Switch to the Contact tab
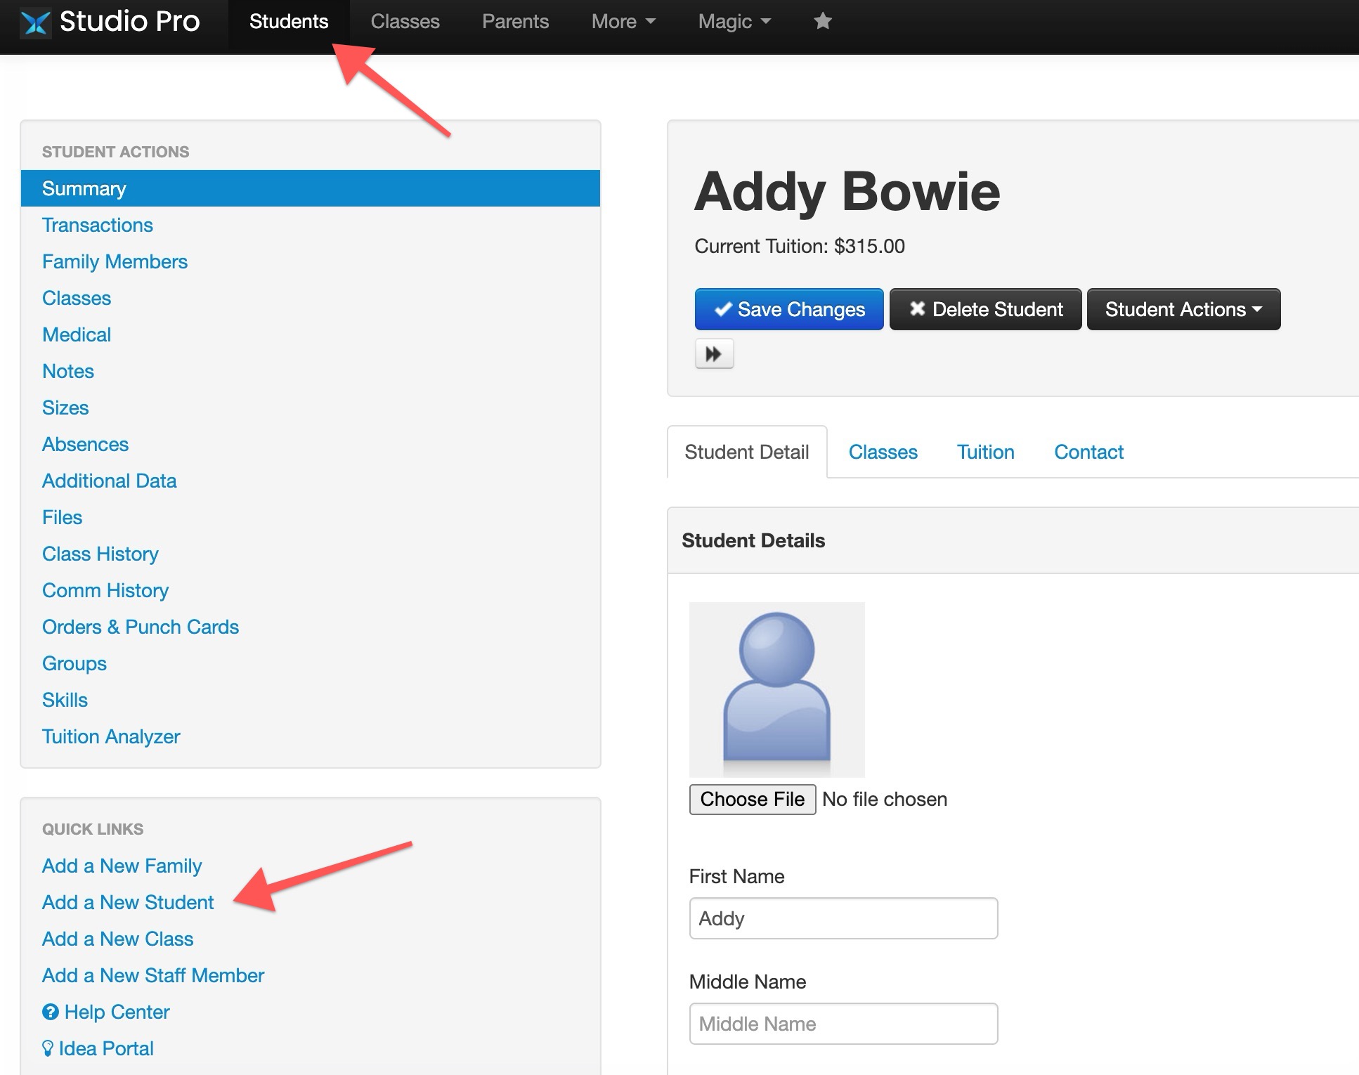Screen dimensions: 1359x1075 (1088, 452)
